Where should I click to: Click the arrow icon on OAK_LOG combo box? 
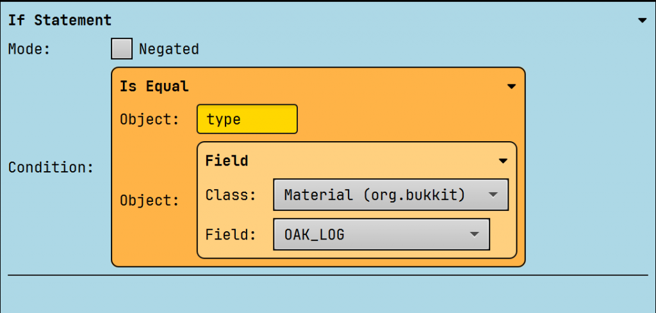click(475, 234)
